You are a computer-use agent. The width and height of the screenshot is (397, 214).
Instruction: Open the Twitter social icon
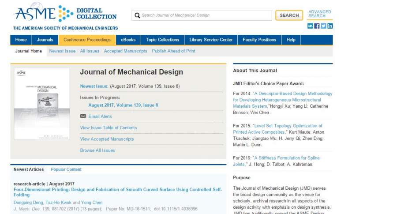[x=323, y=26]
